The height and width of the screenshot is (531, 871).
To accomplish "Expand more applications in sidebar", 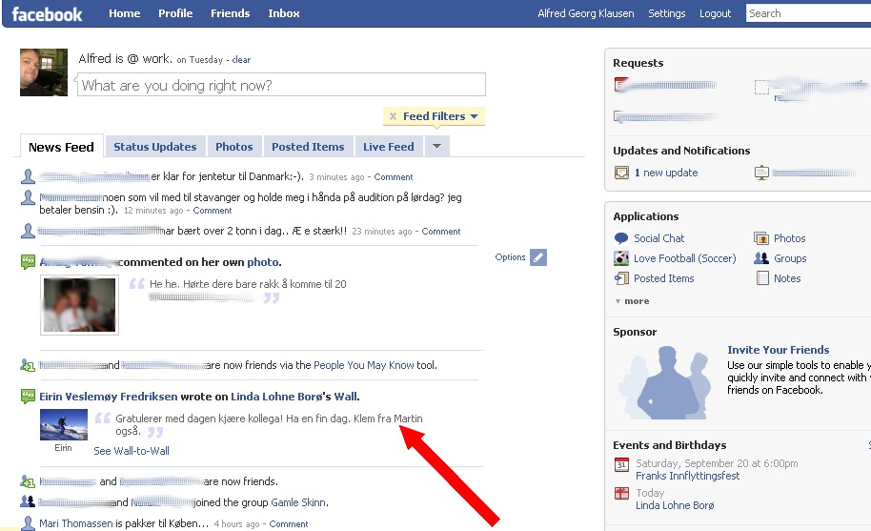I will coord(633,301).
